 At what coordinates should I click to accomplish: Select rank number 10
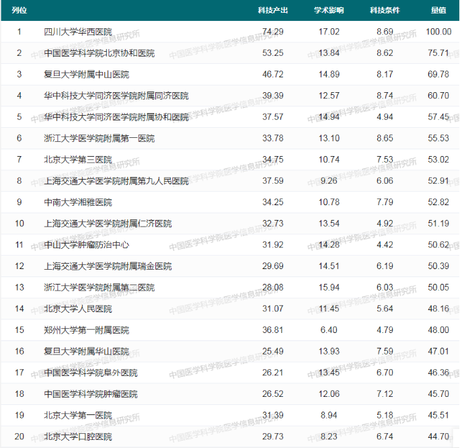[x=20, y=223]
